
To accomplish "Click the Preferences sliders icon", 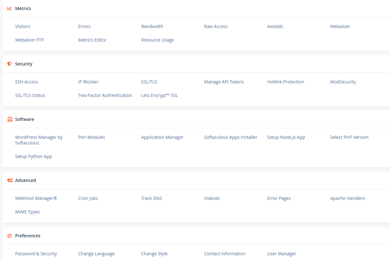I will 9,236.
